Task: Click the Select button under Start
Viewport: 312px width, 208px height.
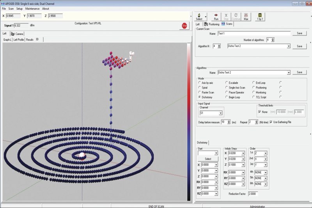Action: tap(208, 159)
